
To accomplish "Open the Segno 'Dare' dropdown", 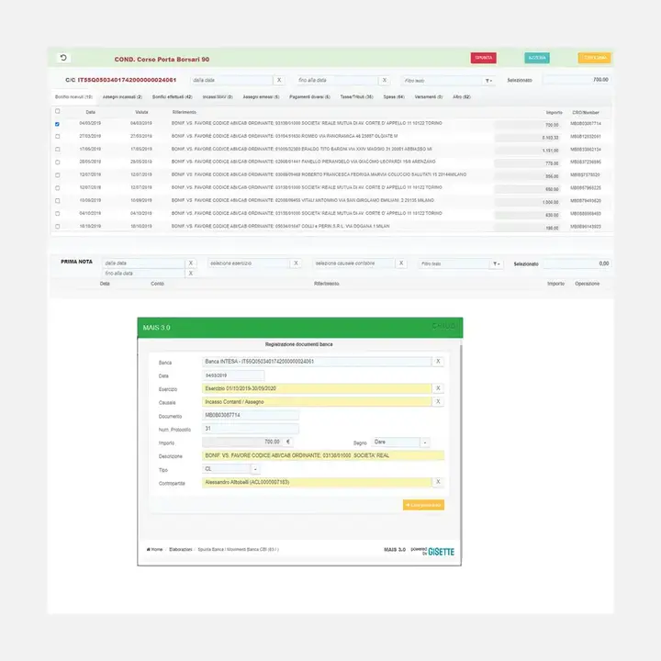I will (425, 443).
